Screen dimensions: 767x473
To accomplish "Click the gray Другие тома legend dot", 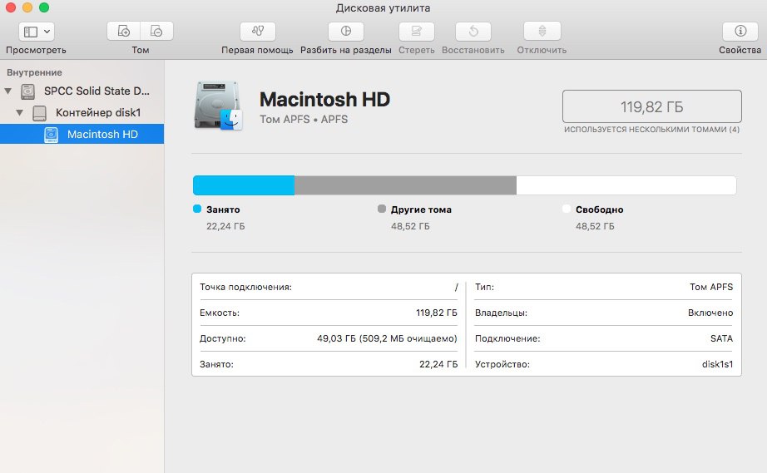I will 382,209.
